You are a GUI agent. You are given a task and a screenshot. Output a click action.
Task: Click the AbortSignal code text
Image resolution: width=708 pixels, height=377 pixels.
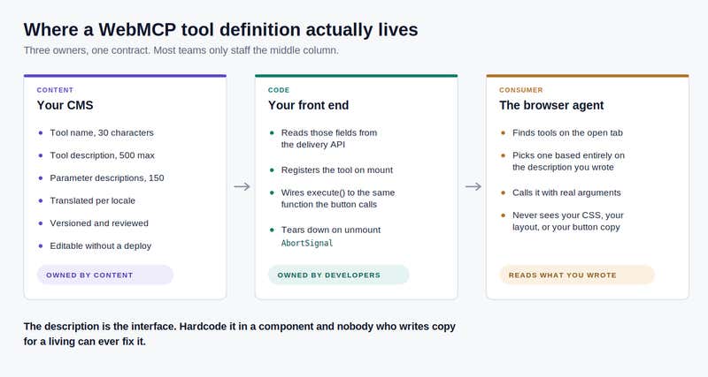[307, 243]
